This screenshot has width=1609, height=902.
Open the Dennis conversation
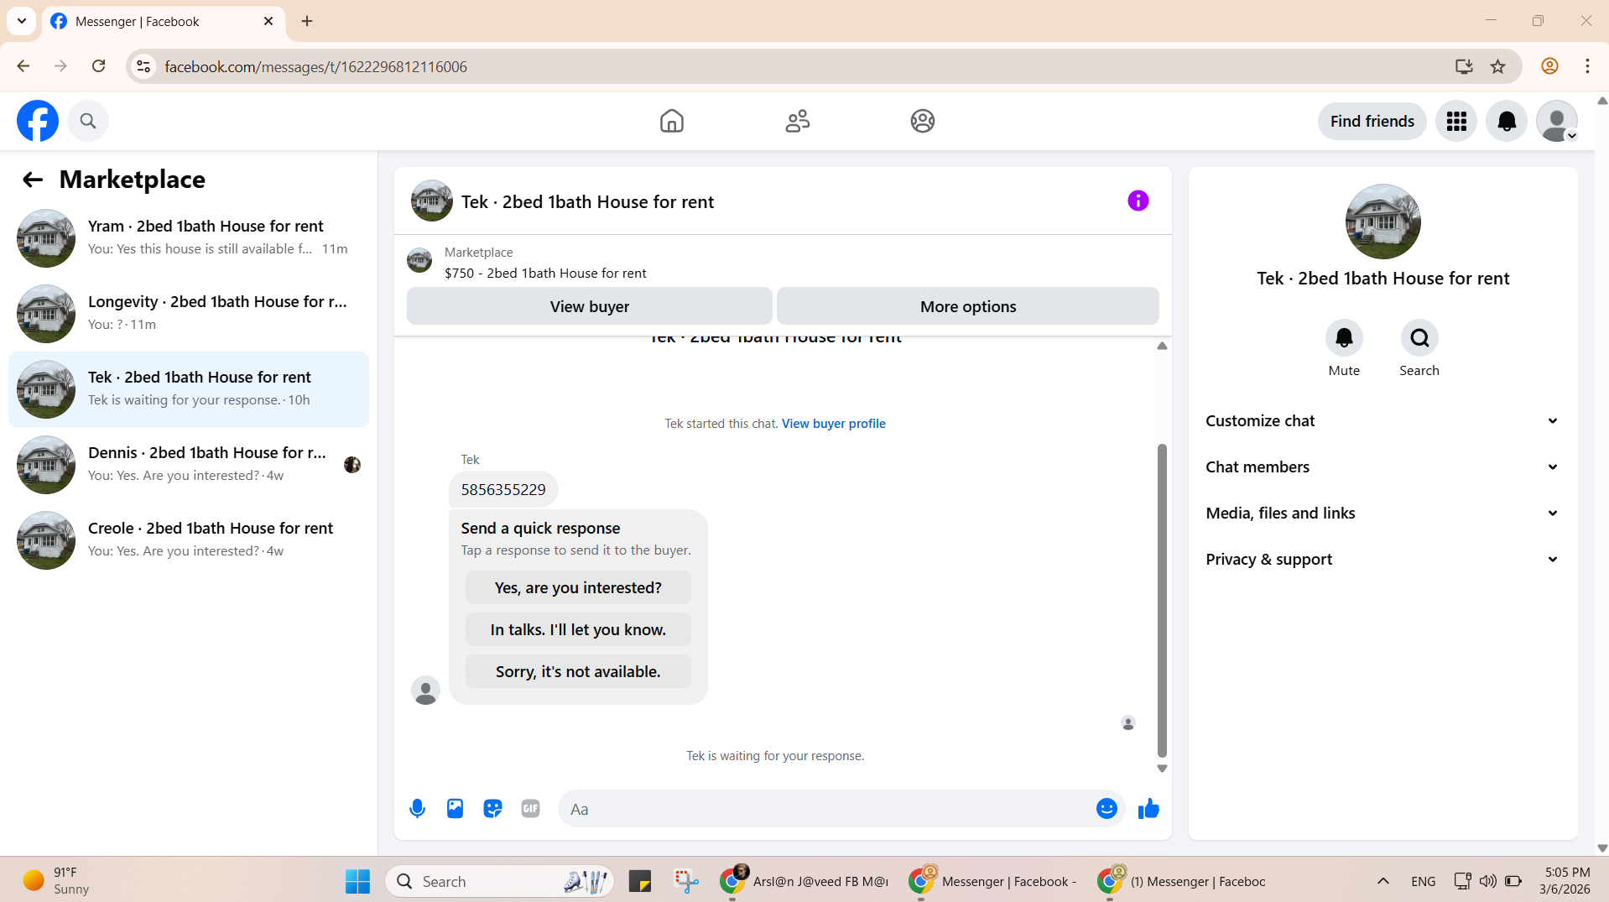tap(189, 465)
